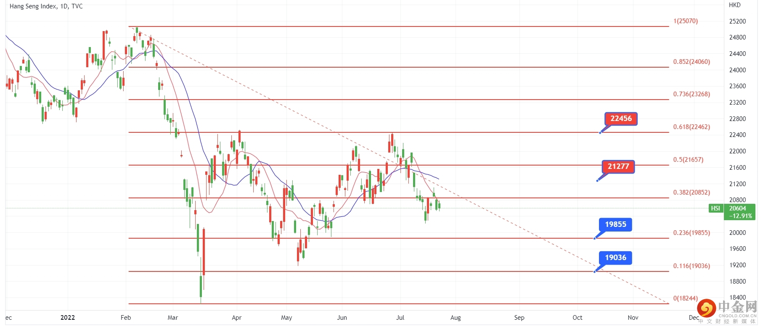Select the 24800 price axis value

(x=737, y=37)
